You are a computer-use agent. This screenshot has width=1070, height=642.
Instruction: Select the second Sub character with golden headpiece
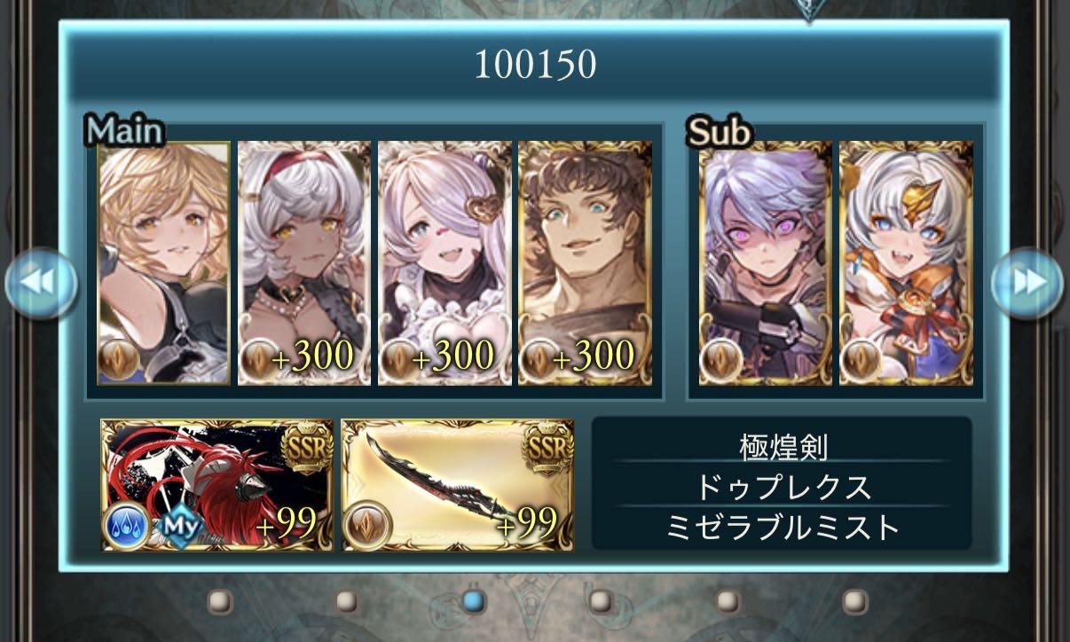click(x=906, y=263)
